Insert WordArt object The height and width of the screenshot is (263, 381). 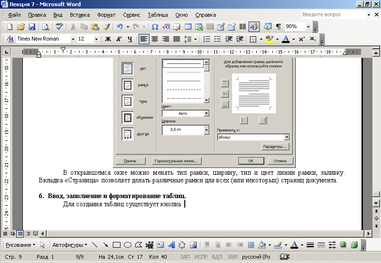pyautogui.click(x=171, y=245)
